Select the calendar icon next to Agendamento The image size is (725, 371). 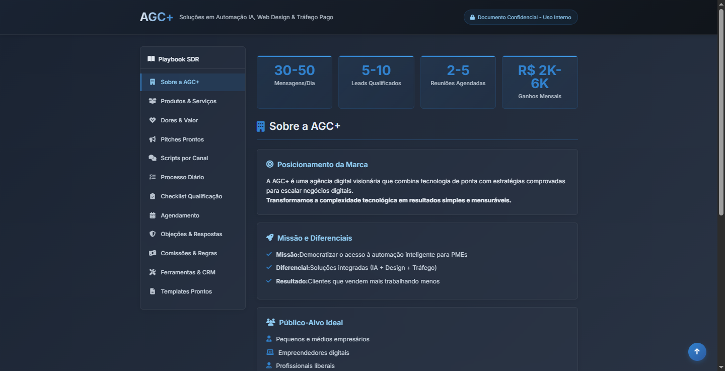153,215
